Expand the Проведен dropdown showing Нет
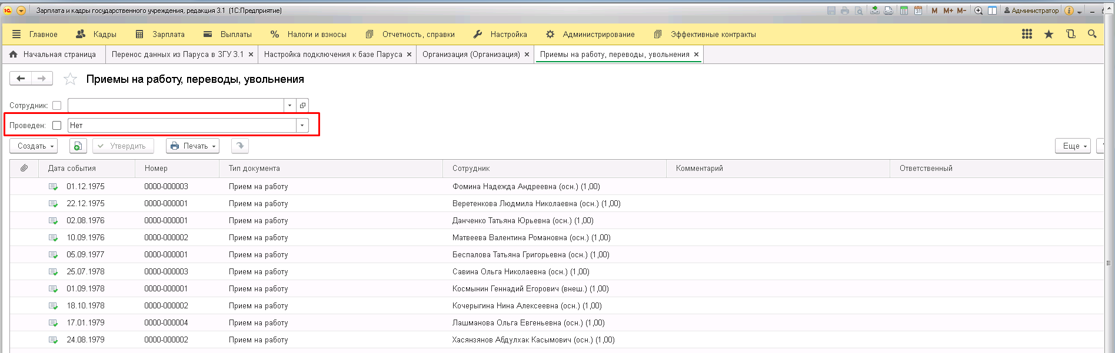Image resolution: width=1115 pixels, height=353 pixels. (302, 126)
